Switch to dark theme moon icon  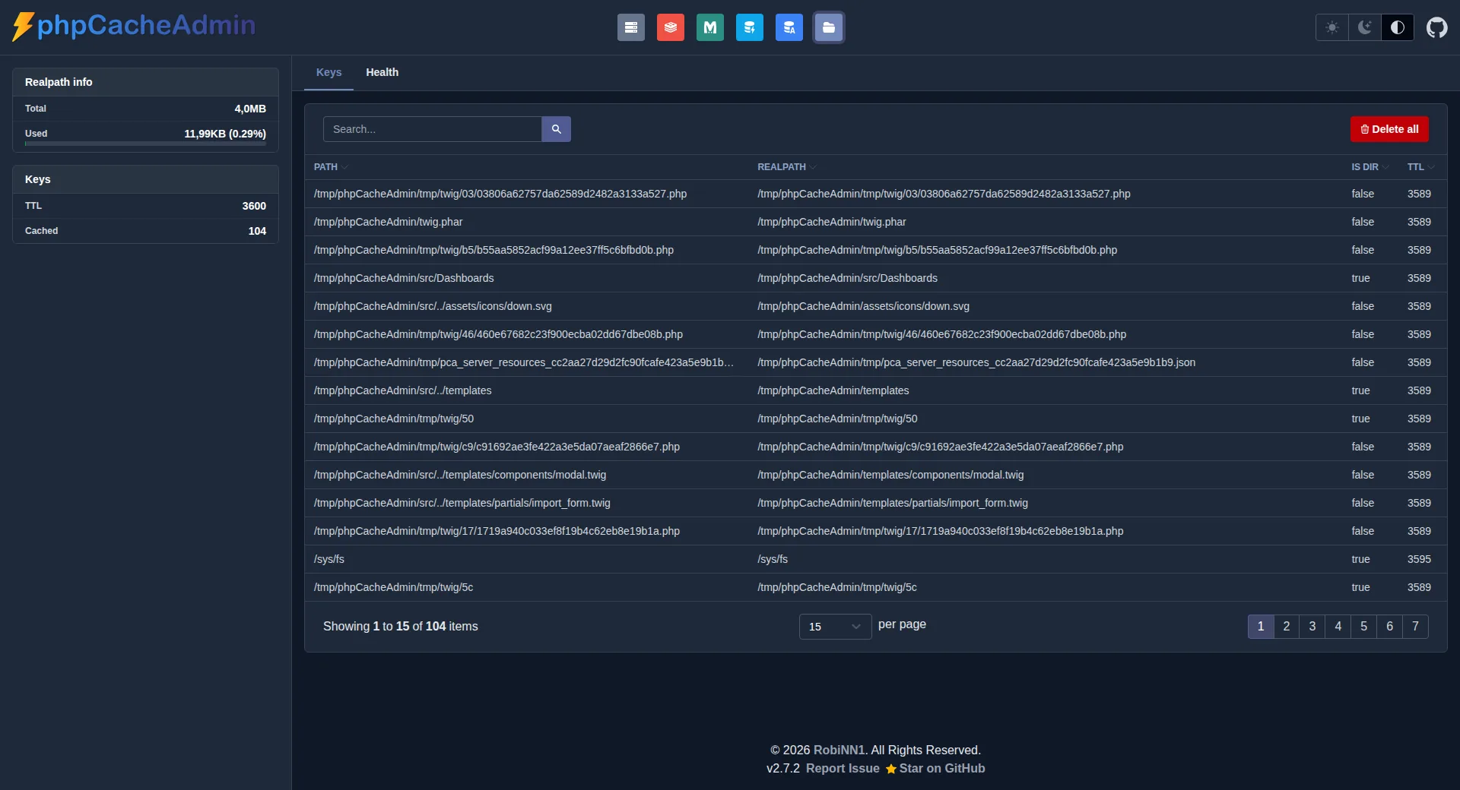pyautogui.click(x=1364, y=27)
